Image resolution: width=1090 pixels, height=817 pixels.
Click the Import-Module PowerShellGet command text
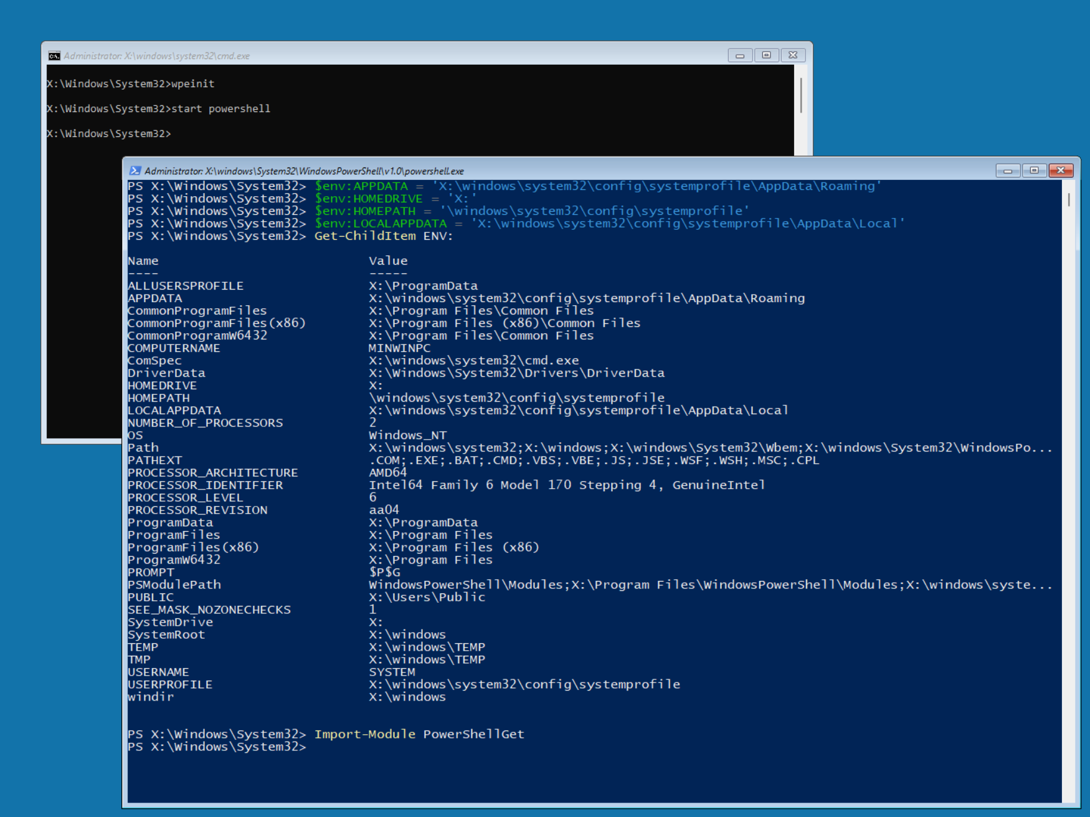pos(419,734)
